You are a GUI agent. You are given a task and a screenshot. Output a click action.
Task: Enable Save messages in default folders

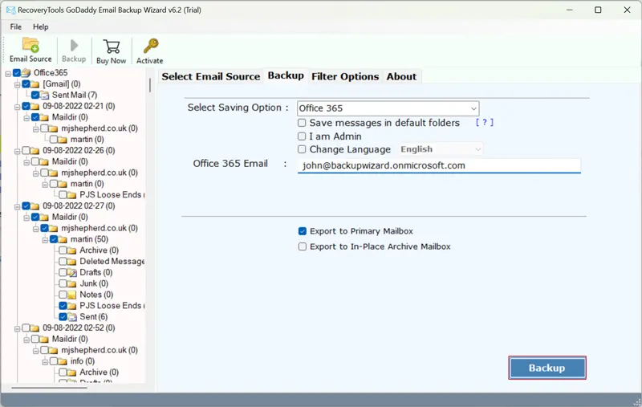[302, 123]
